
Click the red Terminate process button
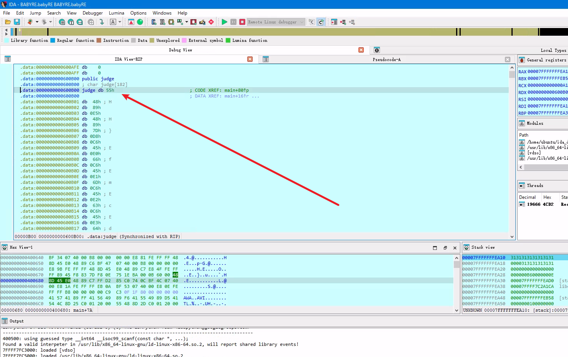click(242, 22)
